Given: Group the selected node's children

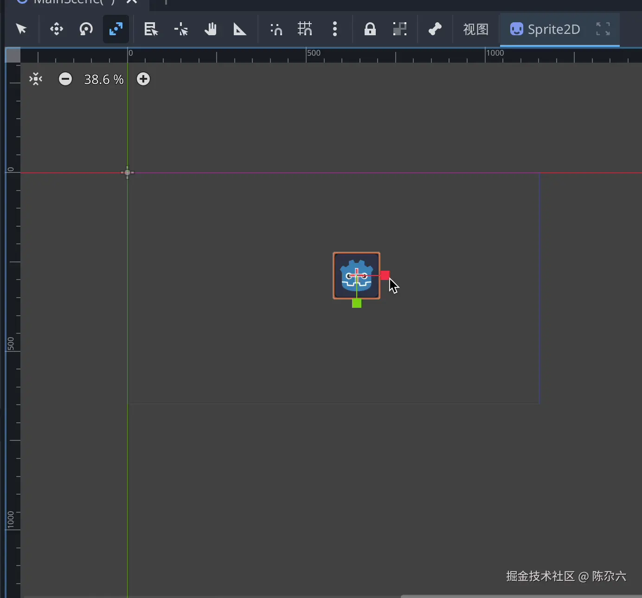Looking at the screenshot, I should (x=399, y=29).
